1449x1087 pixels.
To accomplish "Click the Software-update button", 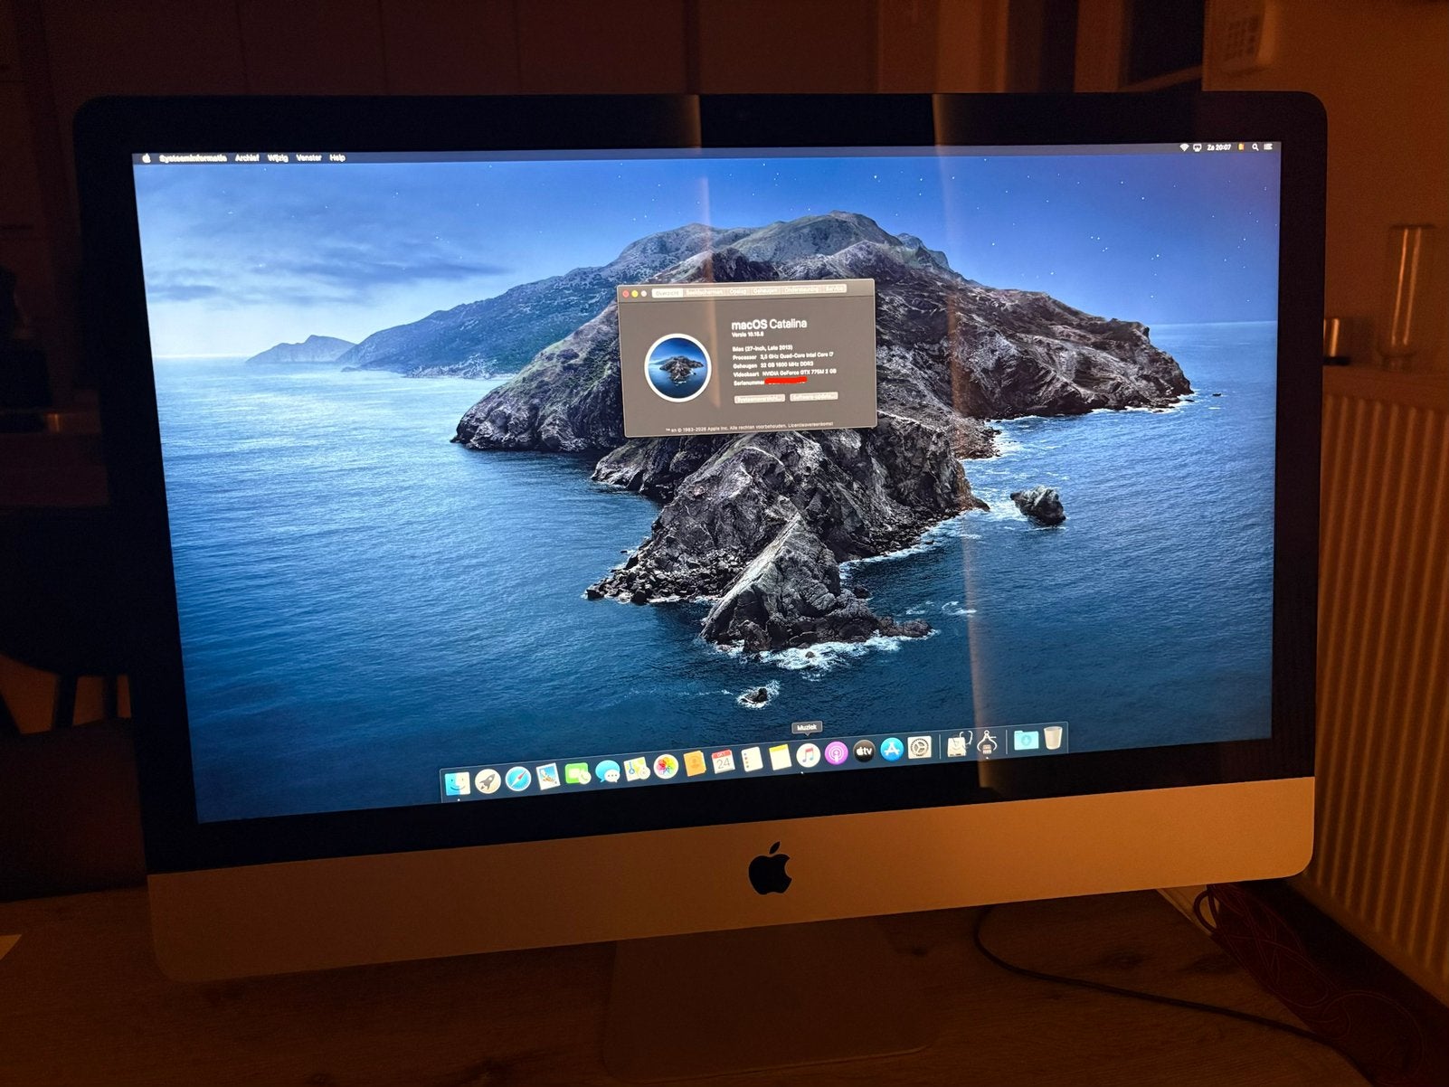I will (814, 397).
